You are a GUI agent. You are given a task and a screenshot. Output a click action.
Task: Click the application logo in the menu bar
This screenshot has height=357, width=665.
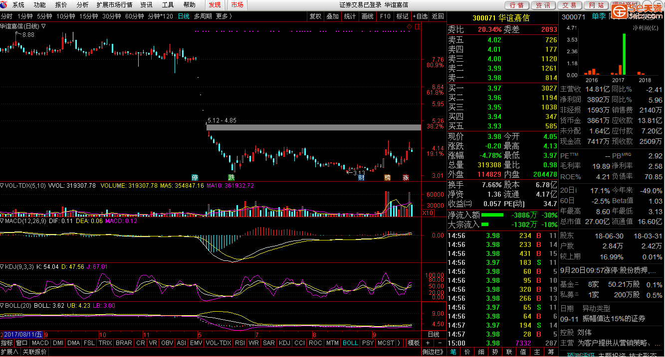4,4
